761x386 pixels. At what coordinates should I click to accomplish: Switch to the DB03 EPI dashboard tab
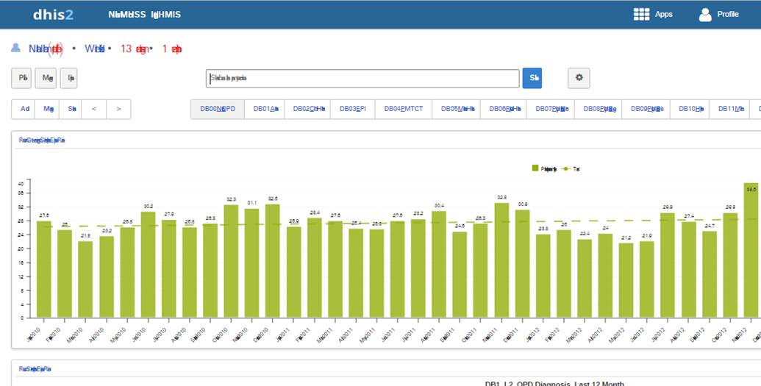(x=352, y=109)
